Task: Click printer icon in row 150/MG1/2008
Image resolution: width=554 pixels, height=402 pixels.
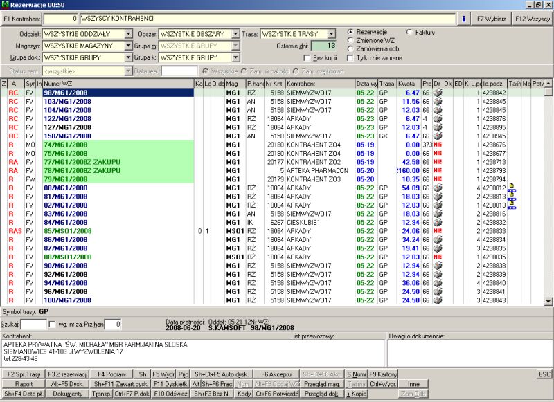Action: coord(438,136)
